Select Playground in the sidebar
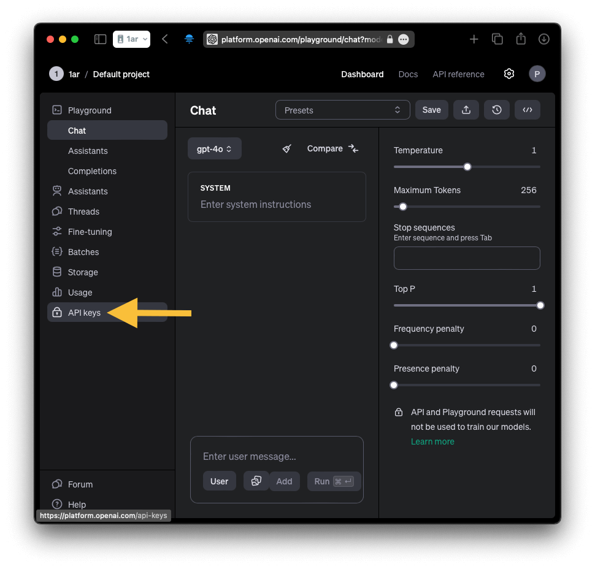The image size is (595, 569). click(x=107, y=110)
